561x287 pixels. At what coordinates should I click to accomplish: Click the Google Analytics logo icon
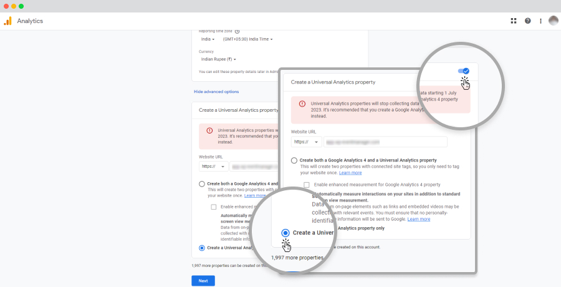7,21
